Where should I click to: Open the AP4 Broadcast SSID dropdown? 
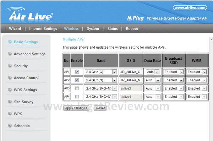(x=173, y=97)
